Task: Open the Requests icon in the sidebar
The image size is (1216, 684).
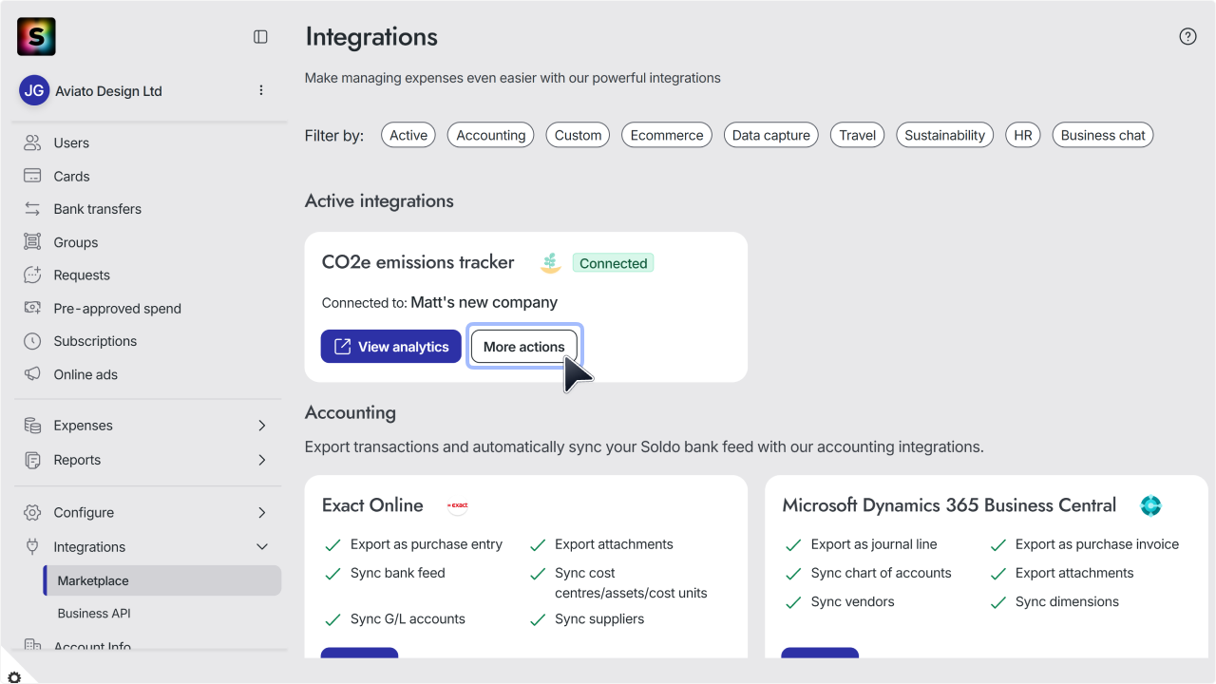Action: coord(32,275)
